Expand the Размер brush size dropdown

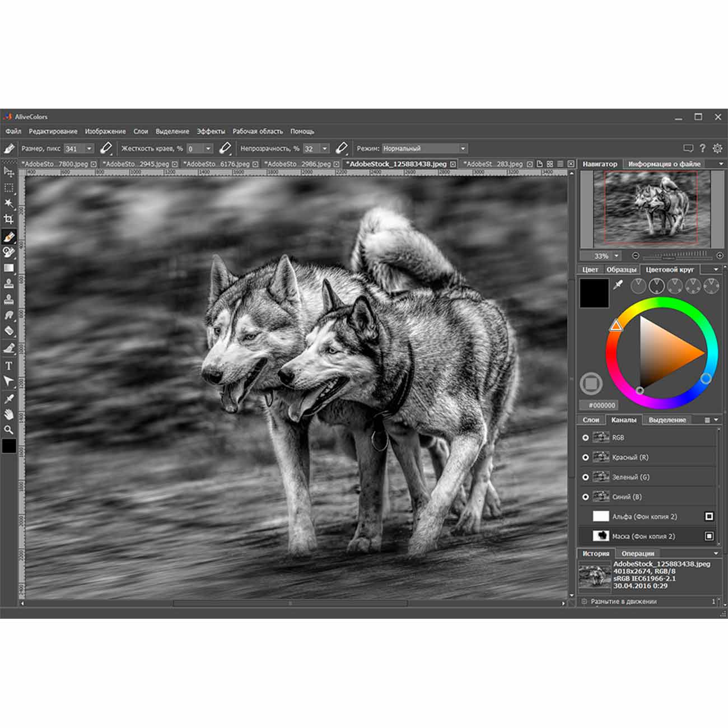(x=89, y=148)
